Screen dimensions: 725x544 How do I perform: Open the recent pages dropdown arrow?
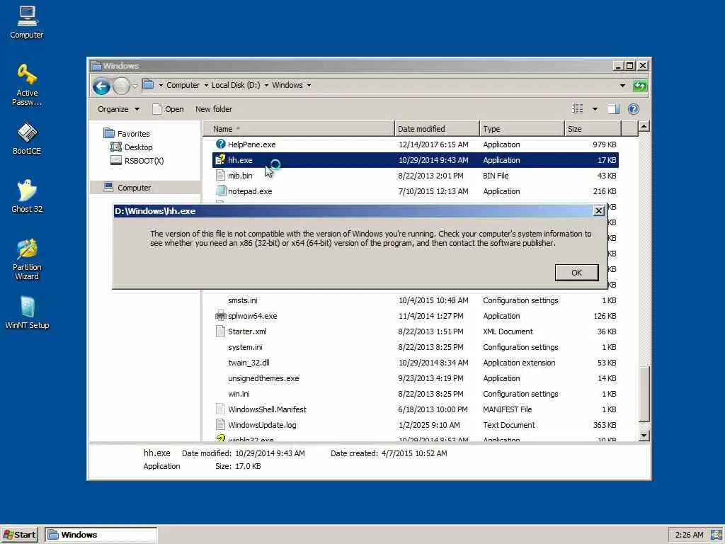[135, 86]
